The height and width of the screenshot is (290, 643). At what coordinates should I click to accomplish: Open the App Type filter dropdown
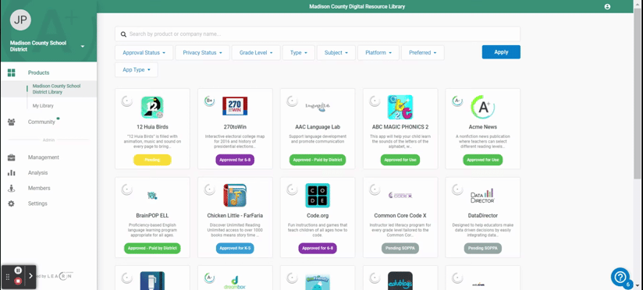137,69
